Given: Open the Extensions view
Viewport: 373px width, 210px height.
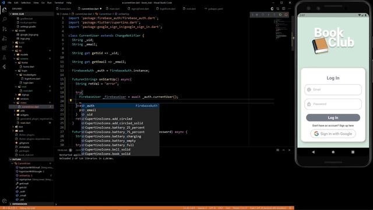Looking at the screenshot, I should pyautogui.click(x=4, y=48).
